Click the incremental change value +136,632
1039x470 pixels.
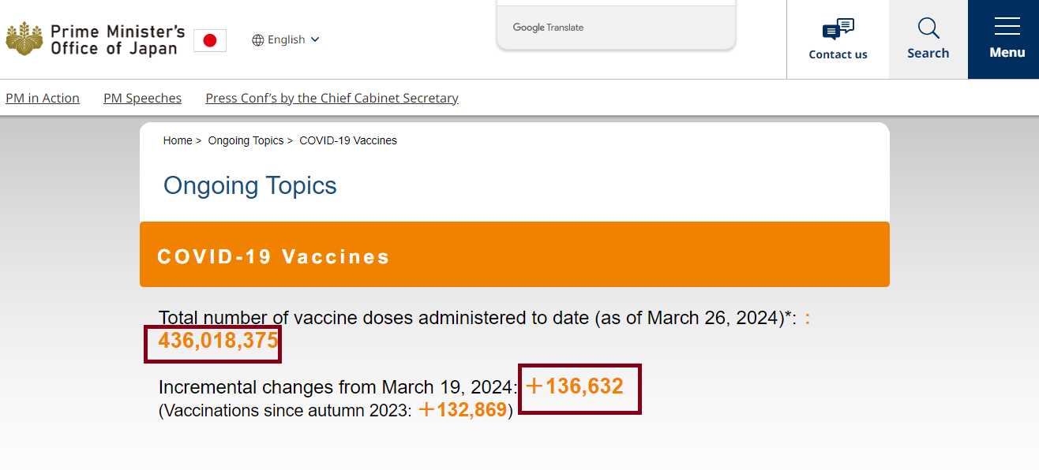(x=575, y=386)
